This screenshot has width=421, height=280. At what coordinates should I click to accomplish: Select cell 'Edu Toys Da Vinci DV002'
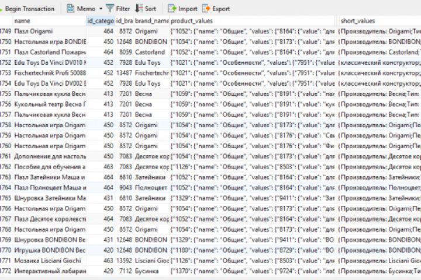[49, 83]
